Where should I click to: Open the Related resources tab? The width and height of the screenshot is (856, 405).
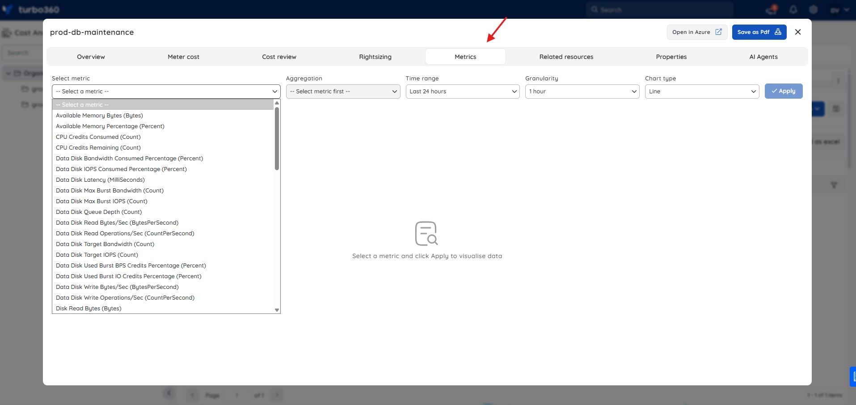[x=566, y=57]
